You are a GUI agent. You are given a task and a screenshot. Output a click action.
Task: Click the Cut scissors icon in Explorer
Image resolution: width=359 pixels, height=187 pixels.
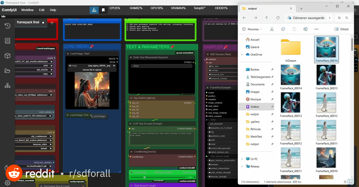click(x=272, y=29)
